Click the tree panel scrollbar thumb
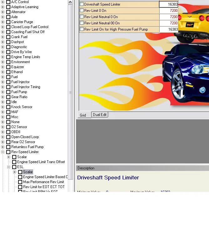This screenshot has height=250, width=209. pyautogui.click(x=70, y=92)
